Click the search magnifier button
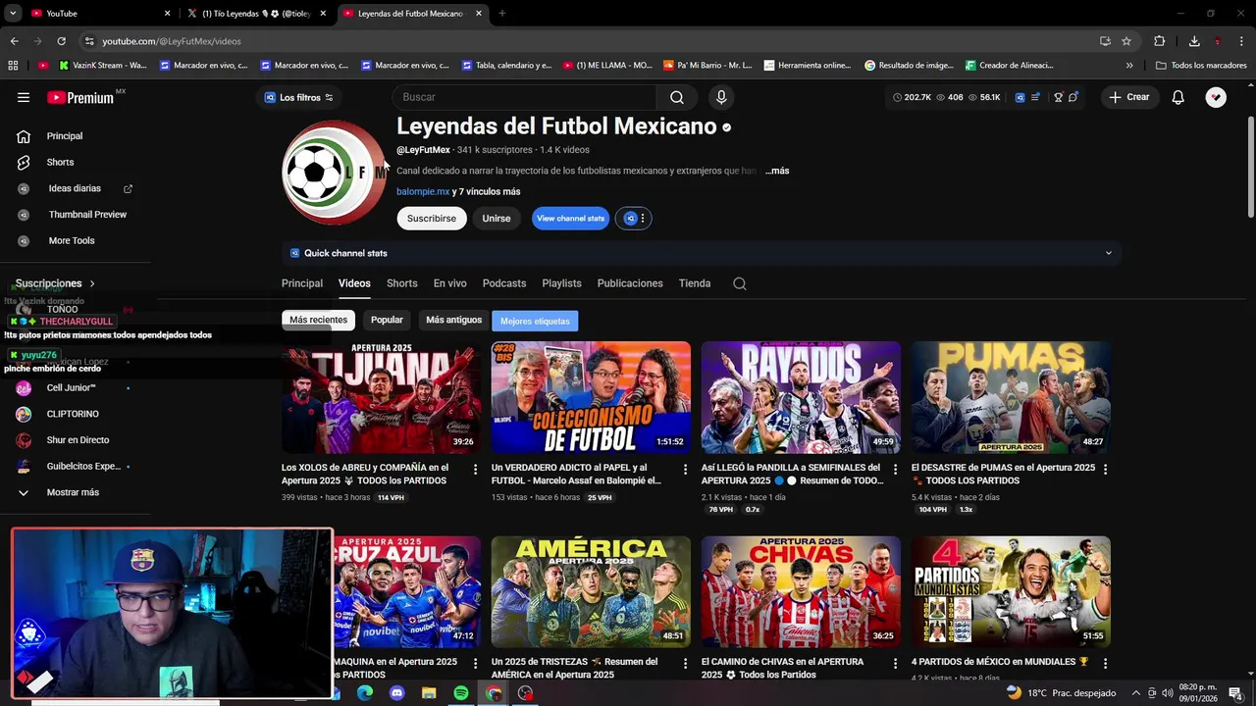Viewport: 1256px width, 706px height. (677, 97)
